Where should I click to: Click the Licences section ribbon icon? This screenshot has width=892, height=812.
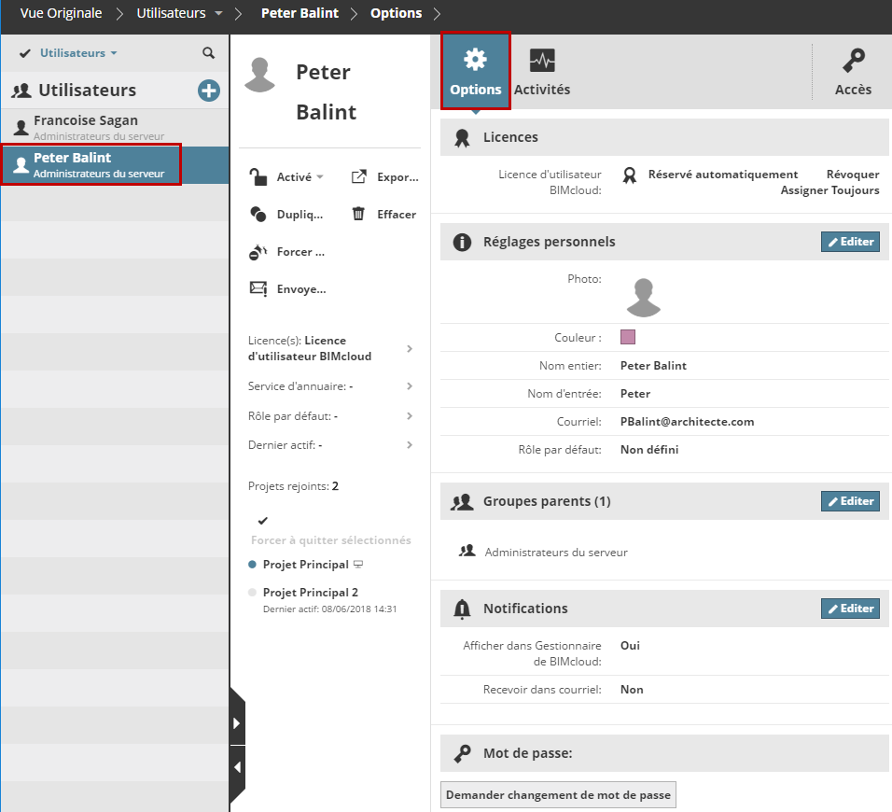pyautogui.click(x=462, y=137)
